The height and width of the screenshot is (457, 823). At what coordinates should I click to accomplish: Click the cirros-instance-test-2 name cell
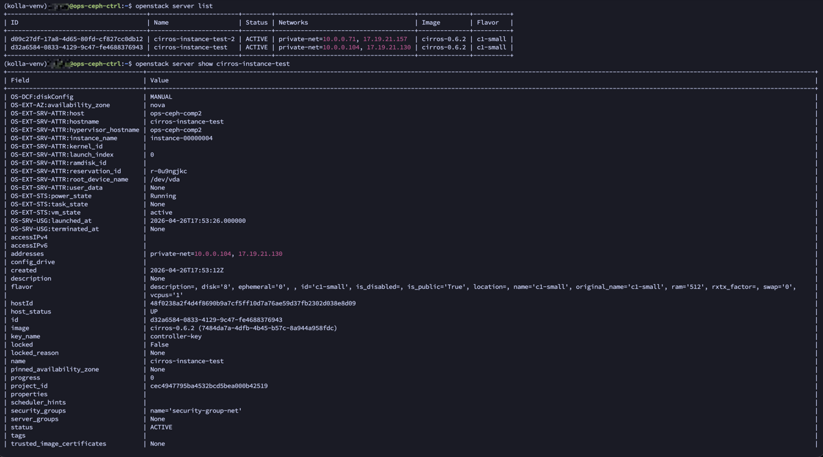pos(194,39)
